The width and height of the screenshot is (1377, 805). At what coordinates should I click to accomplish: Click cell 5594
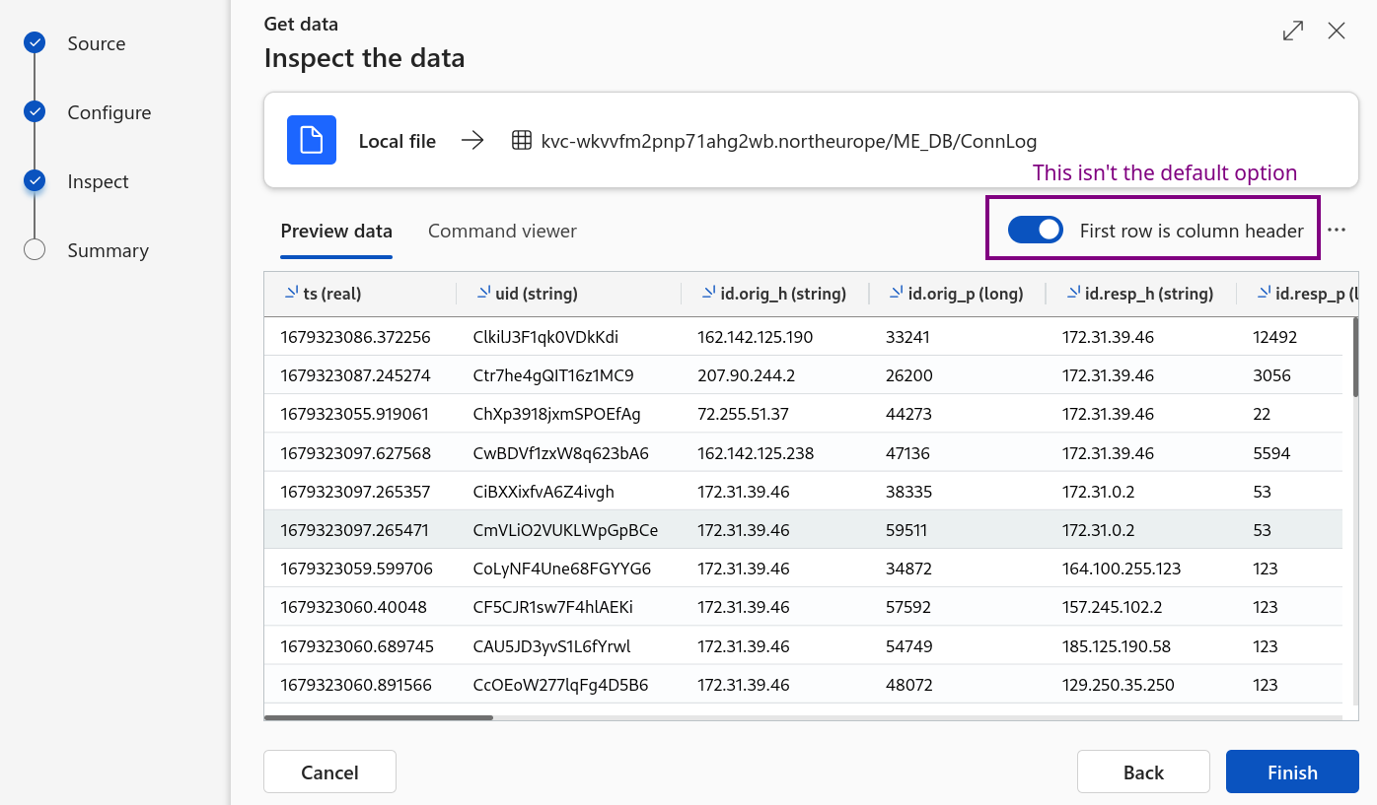pos(1271,453)
